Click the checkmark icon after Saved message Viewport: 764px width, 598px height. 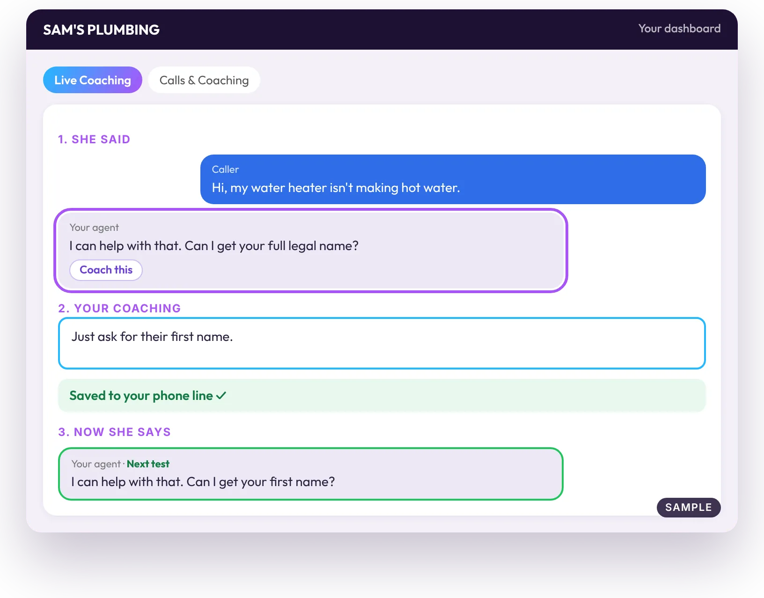click(x=221, y=396)
